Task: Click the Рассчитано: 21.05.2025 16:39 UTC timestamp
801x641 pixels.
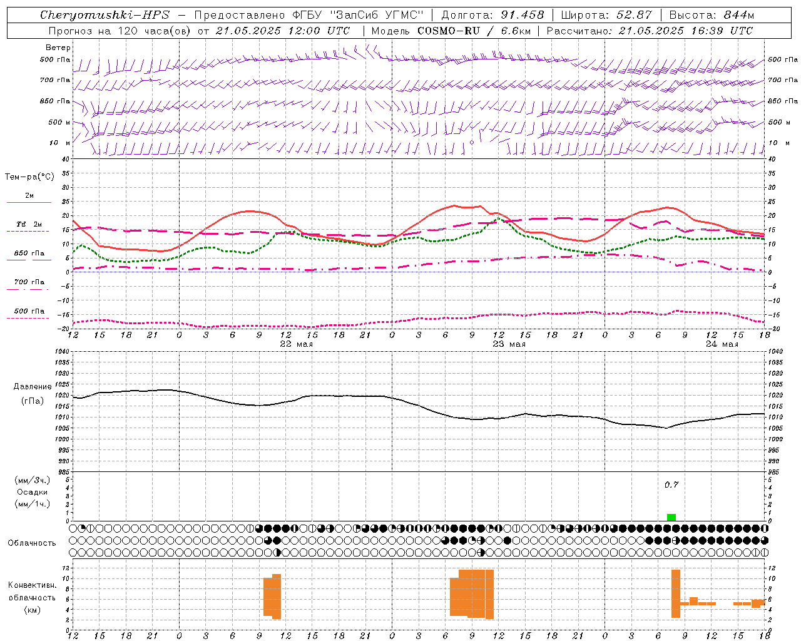Action: [x=650, y=31]
